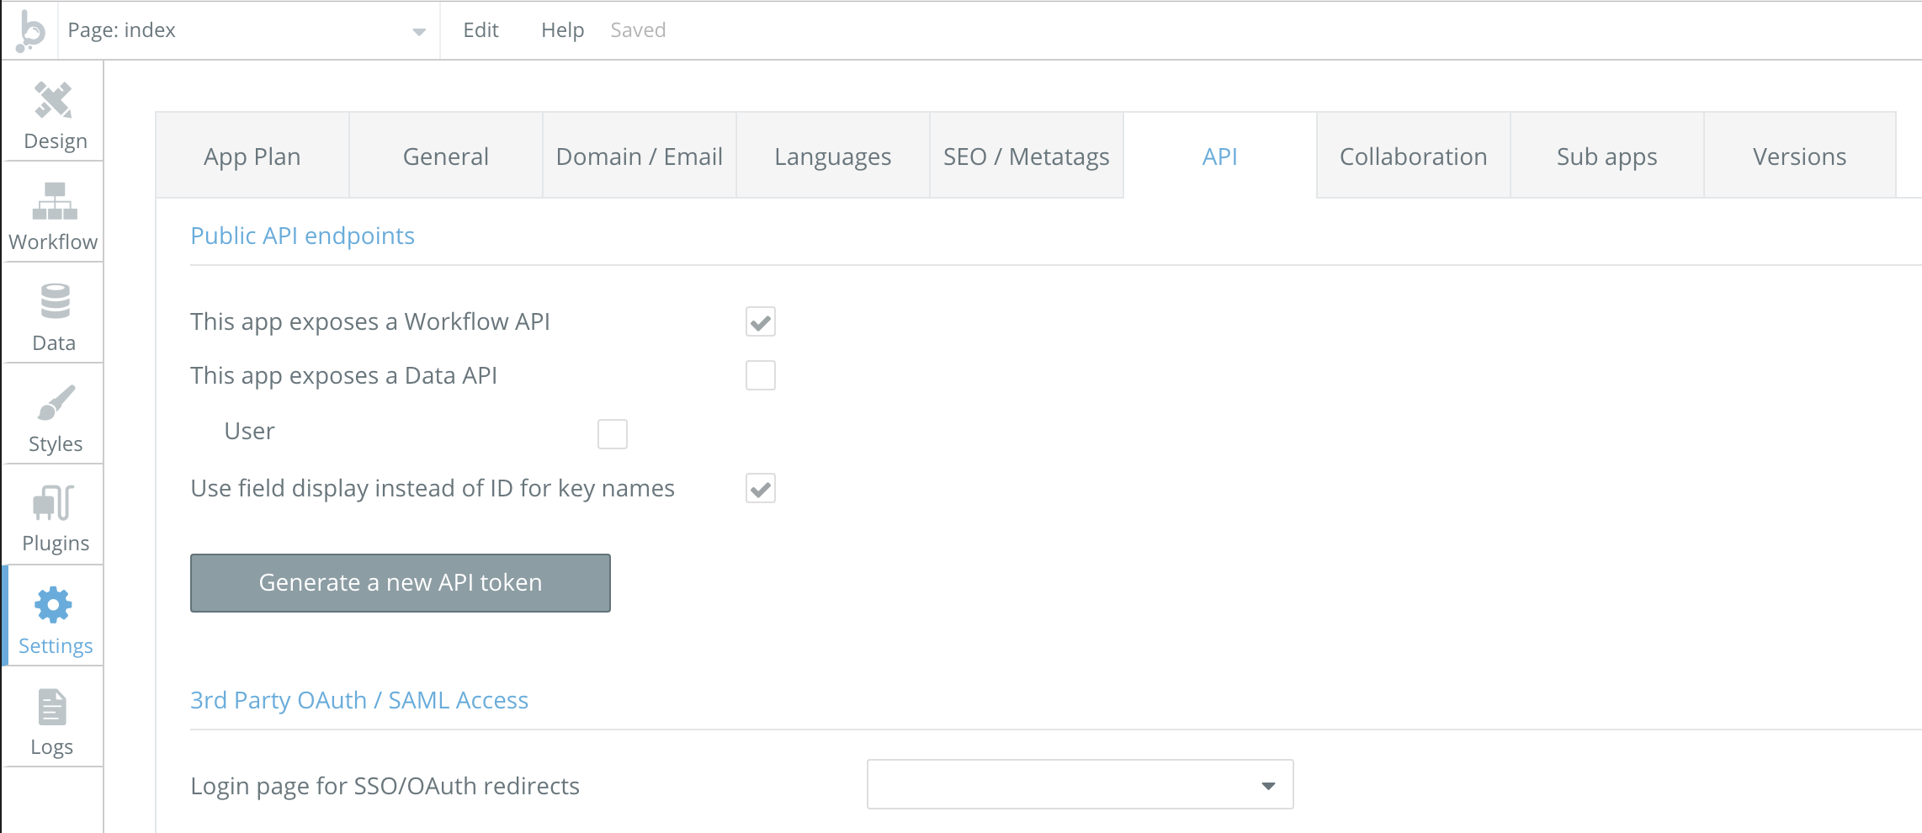The height and width of the screenshot is (833, 1922).
Task: Open the Versions tab
Action: coord(1799,157)
